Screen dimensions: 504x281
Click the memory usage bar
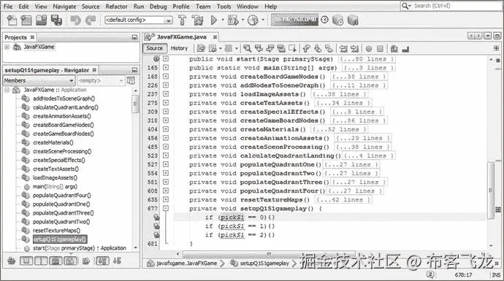point(295,20)
